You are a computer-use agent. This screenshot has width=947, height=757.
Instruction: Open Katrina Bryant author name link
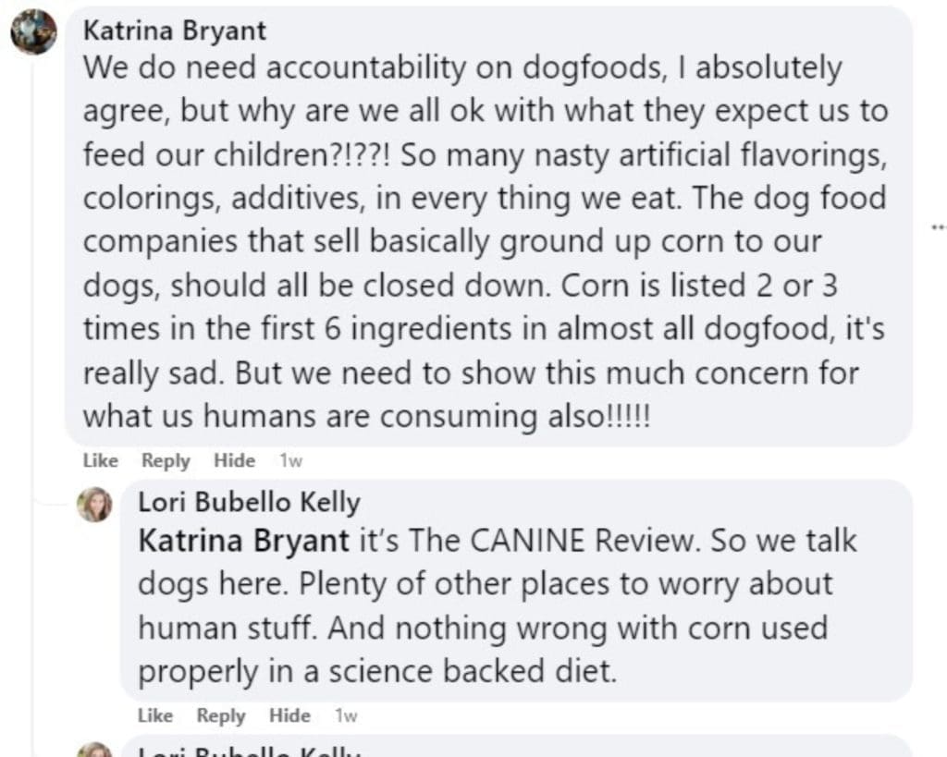[x=175, y=31]
